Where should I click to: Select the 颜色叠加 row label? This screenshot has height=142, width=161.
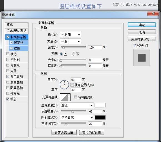point(17,77)
